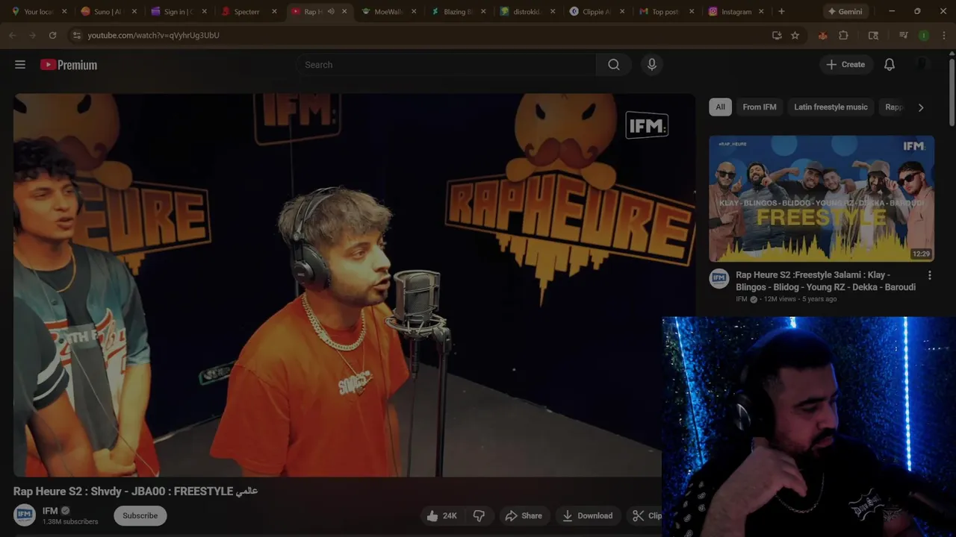This screenshot has width=956, height=537.
Task: Close the Specterr tab
Action: point(274,12)
